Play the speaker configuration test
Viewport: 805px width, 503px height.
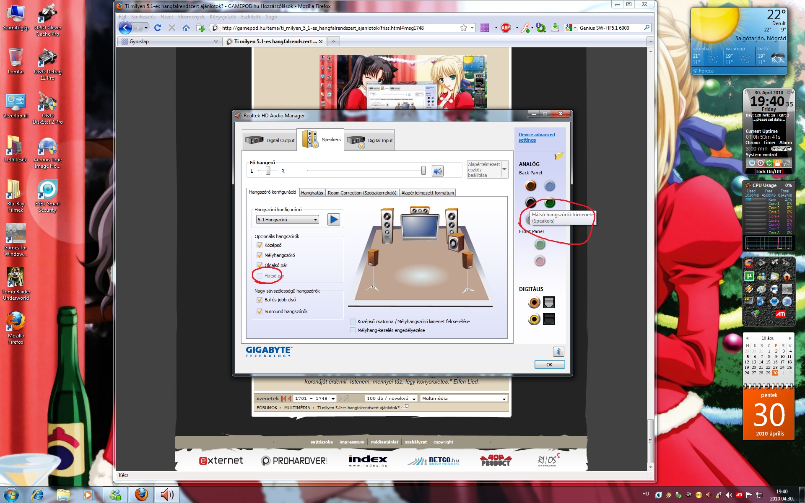pos(334,219)
